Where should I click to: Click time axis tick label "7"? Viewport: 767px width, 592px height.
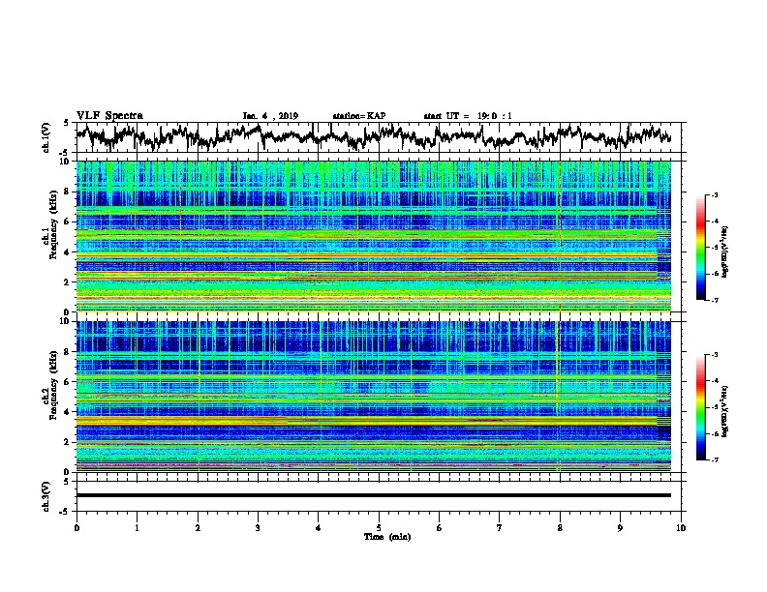500,528
